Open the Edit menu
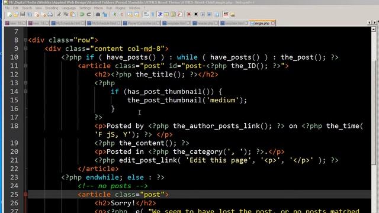Viewport: 379px width, 213px height. click(x=16, y=8)
